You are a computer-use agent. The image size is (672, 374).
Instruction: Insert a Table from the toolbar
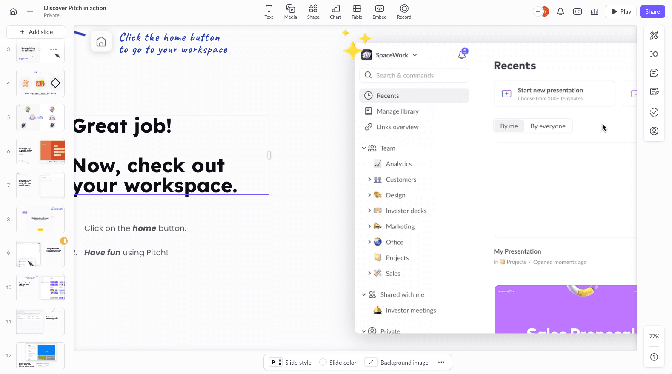357,12
